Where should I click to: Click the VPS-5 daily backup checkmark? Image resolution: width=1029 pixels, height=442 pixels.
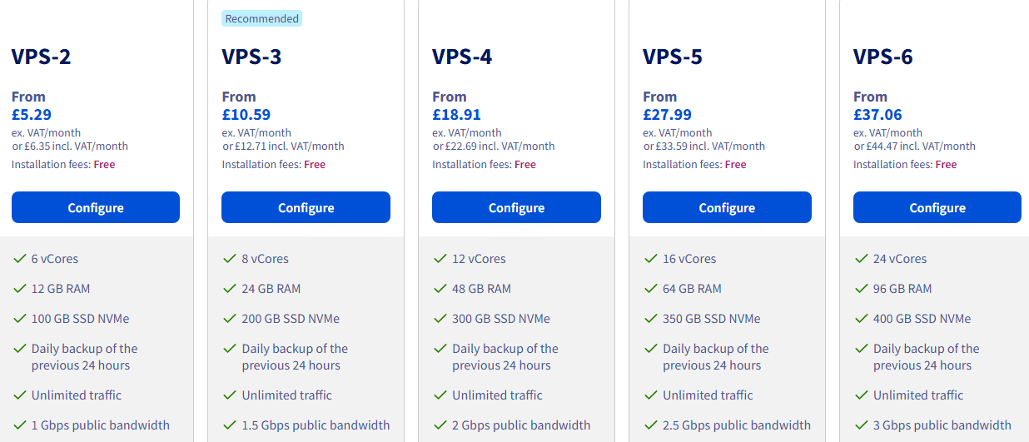[x=651, y=349]
